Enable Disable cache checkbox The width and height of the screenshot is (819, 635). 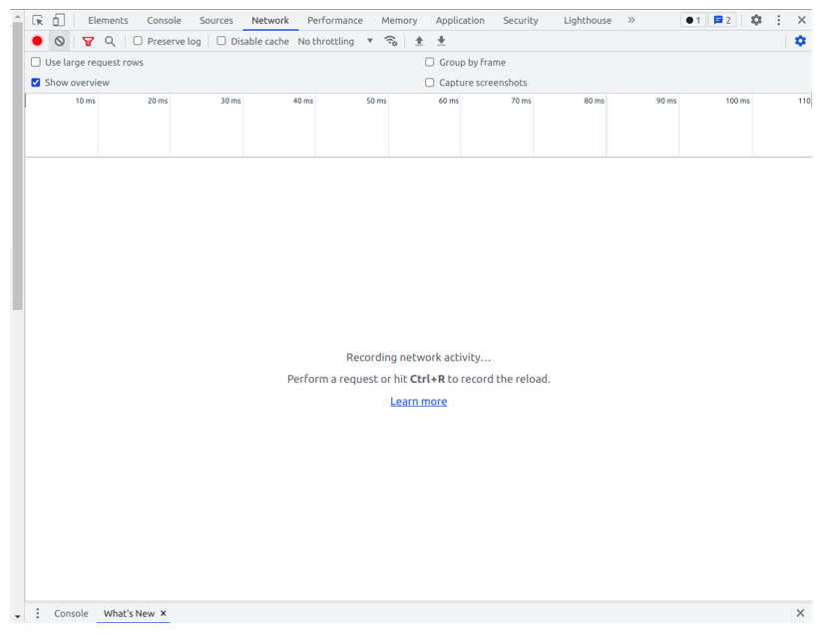tap(221, 41)
